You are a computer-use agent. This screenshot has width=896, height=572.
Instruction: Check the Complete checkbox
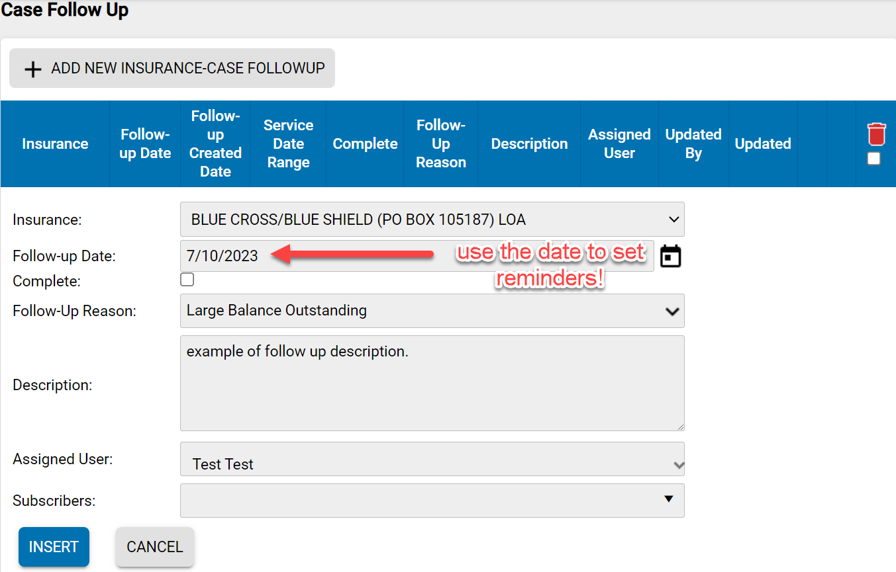pyautogui.click(x=187, y=279)
